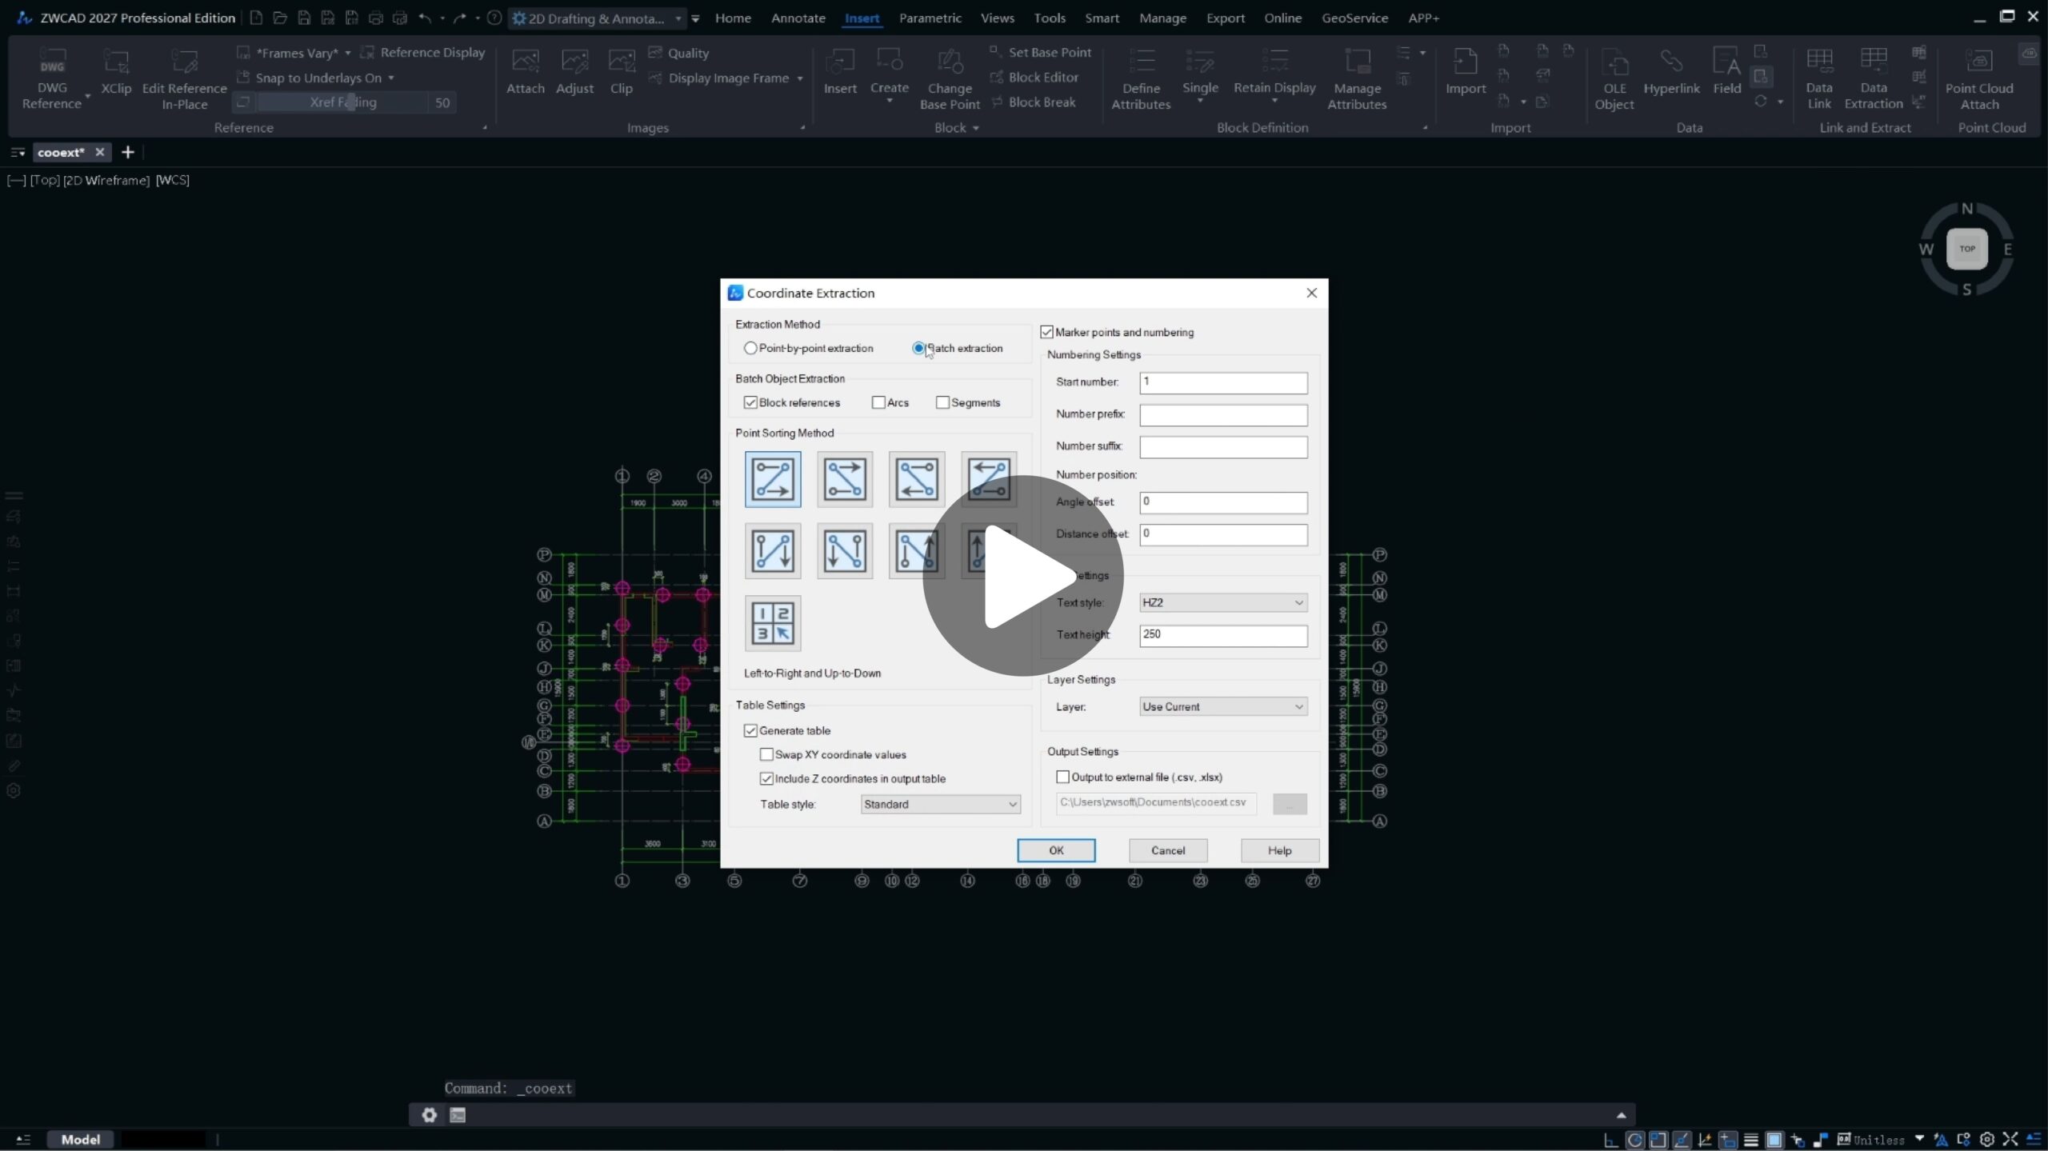Select the Left-to-Right Up-to-Down sorting icon

772,478
